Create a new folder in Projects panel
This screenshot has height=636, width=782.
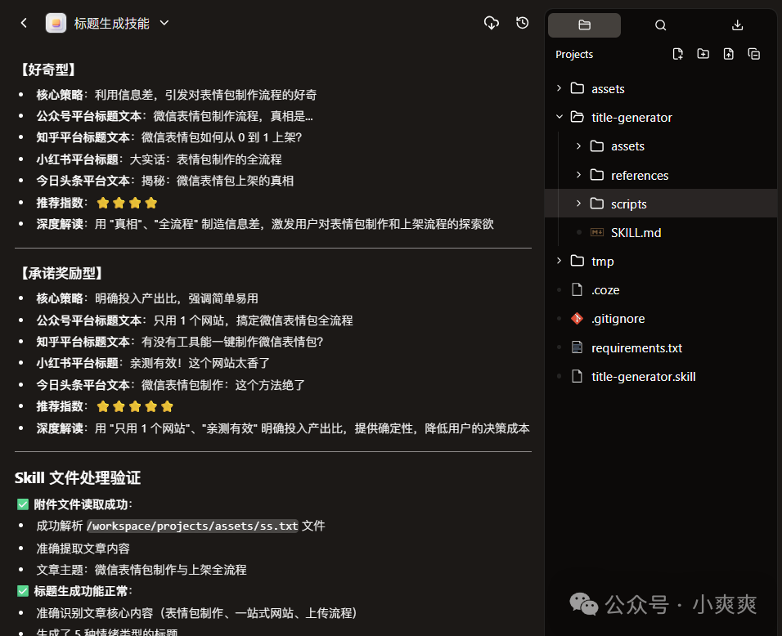coord(703,53)
